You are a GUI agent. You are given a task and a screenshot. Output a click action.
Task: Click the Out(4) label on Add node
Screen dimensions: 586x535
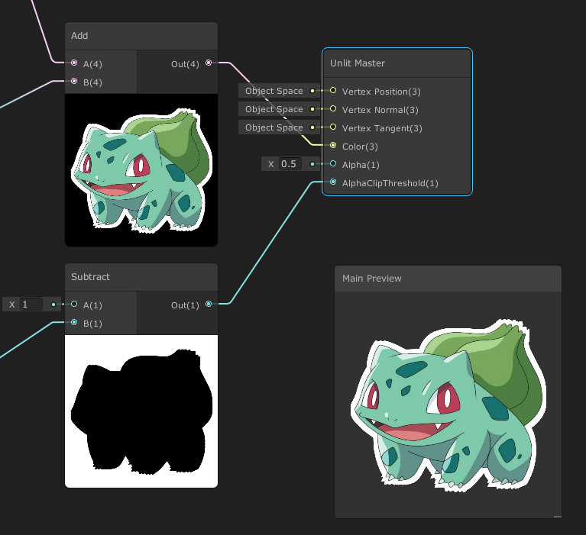185,64
